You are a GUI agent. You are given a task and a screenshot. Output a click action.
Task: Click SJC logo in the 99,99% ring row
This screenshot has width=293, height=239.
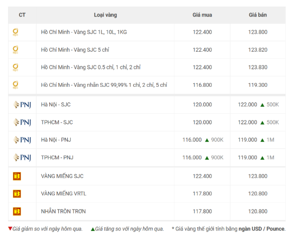tap(15, 85)
